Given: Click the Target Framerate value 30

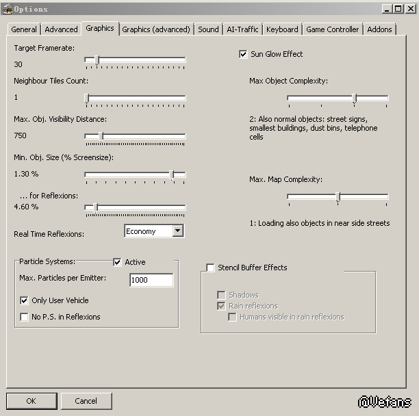Looking at the screenshot, I should pyautogui.click(x=18, y=64).
